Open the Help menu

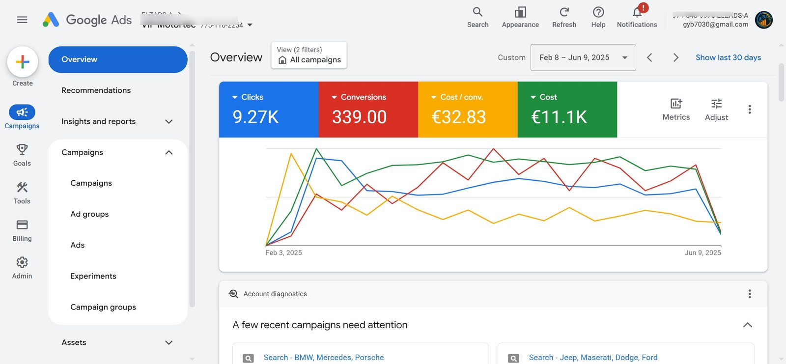coord(598,18)
